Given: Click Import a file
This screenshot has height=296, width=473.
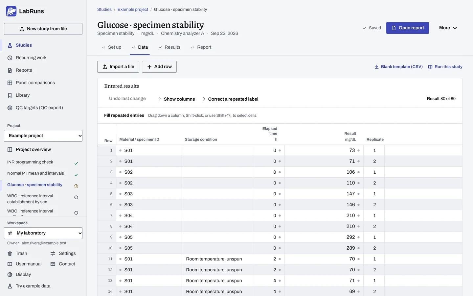Looking at the screenshot, I should (x=118, y=67).
